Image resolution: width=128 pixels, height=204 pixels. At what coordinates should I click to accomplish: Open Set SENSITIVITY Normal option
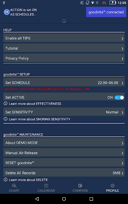tap(64, 112)
